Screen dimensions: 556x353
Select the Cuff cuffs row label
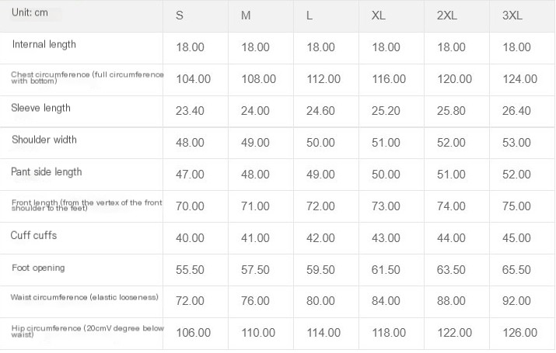(x=33, y=235)
